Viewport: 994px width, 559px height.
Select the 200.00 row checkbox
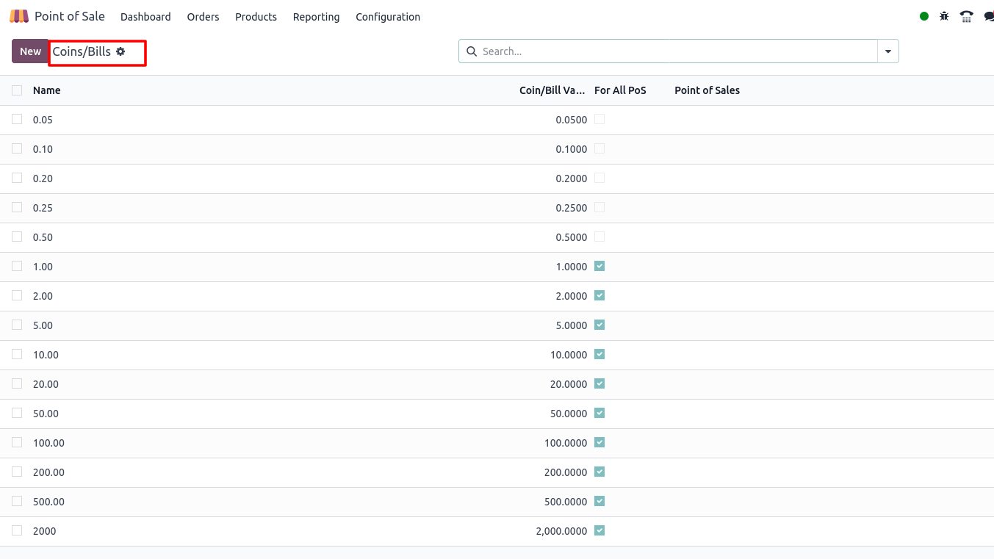17,472
